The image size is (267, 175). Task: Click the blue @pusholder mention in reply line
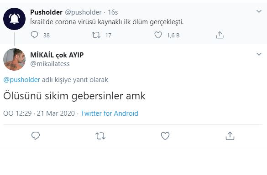pyautogui.click(x=22, y=80)
